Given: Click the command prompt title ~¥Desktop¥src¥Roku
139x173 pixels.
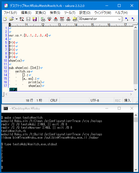Looking at the screenshot, I should pos(24,109).
